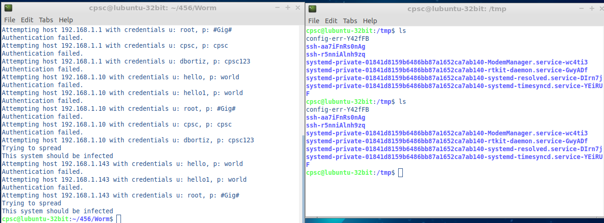The height and width of the screenshot is (223, 604).
Task: Click ssh-aa7iFnRs0nAg in the second ls listing
Action: 336,117
